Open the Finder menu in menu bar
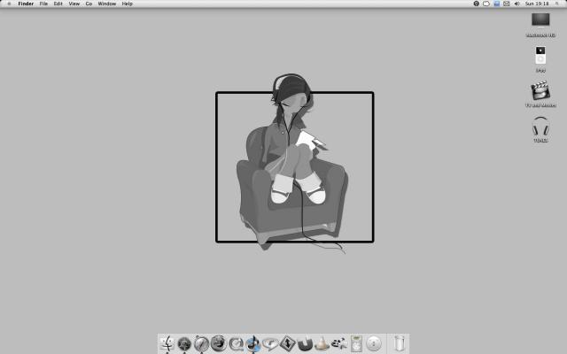This screenshot has height=354, width=567. coord(26,4)
